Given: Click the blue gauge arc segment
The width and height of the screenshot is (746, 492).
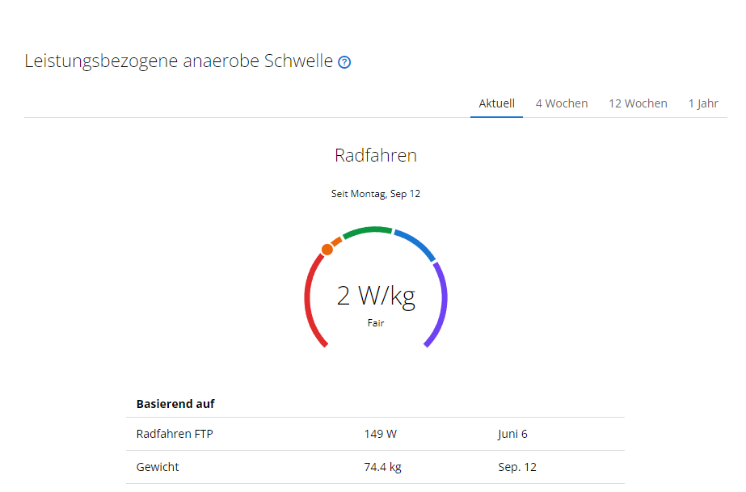Looking at the screenshot, I should pos(415,243).
